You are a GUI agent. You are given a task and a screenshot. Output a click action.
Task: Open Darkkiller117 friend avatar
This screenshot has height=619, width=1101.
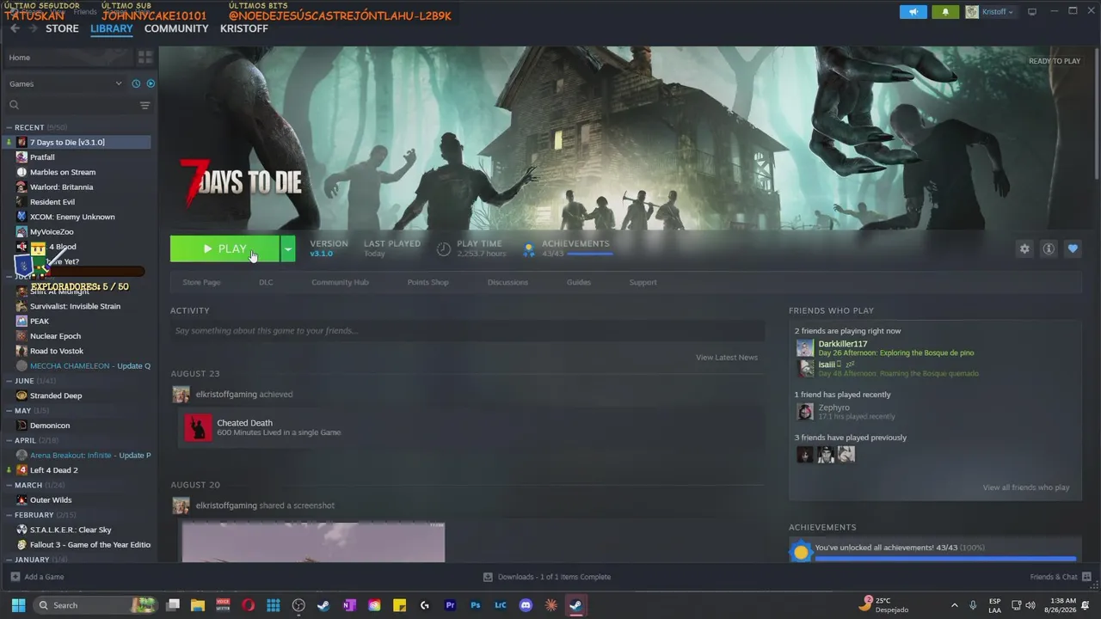(805, 348)
